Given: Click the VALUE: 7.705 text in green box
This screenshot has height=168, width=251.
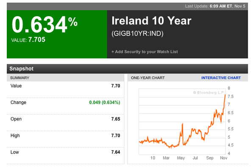Looking at the screenshot, I should tap(28, 39).
